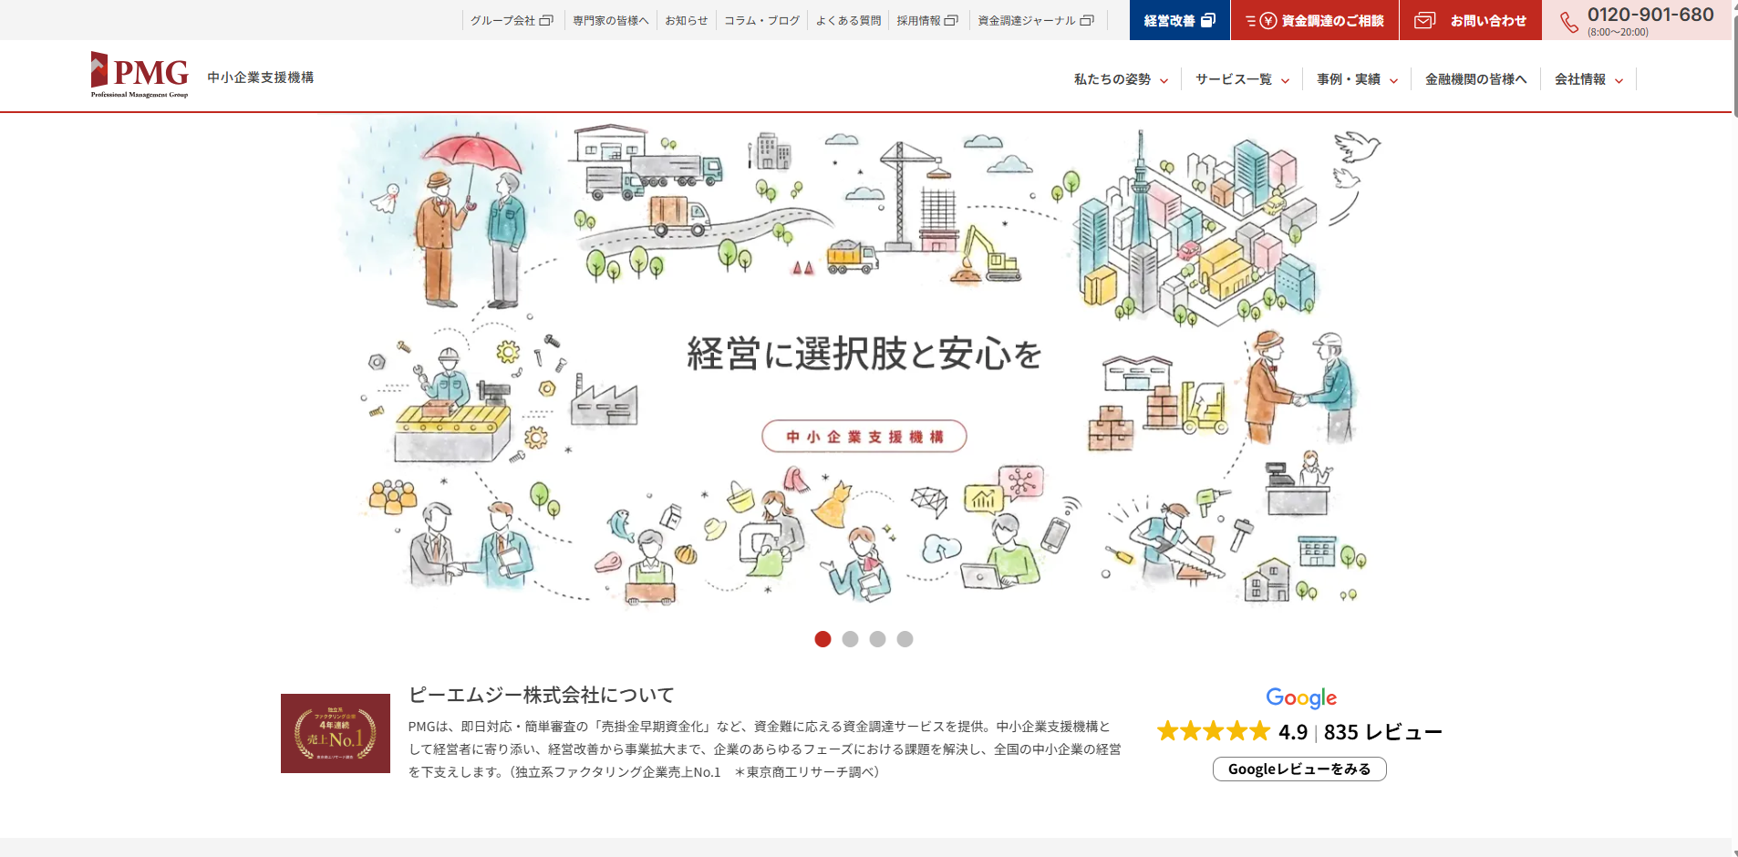Click external-window icon next to 採用情報
Image resolution: width=1738 pixels, height=857 pixels.
(x=951, y=20)
